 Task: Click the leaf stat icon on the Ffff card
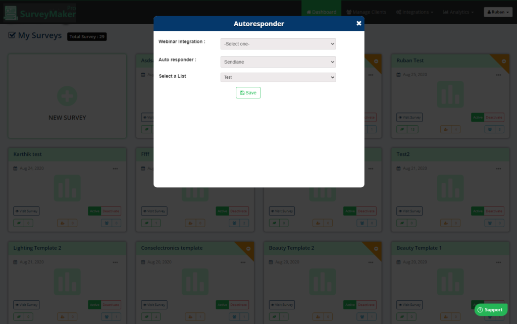point(147,223)
